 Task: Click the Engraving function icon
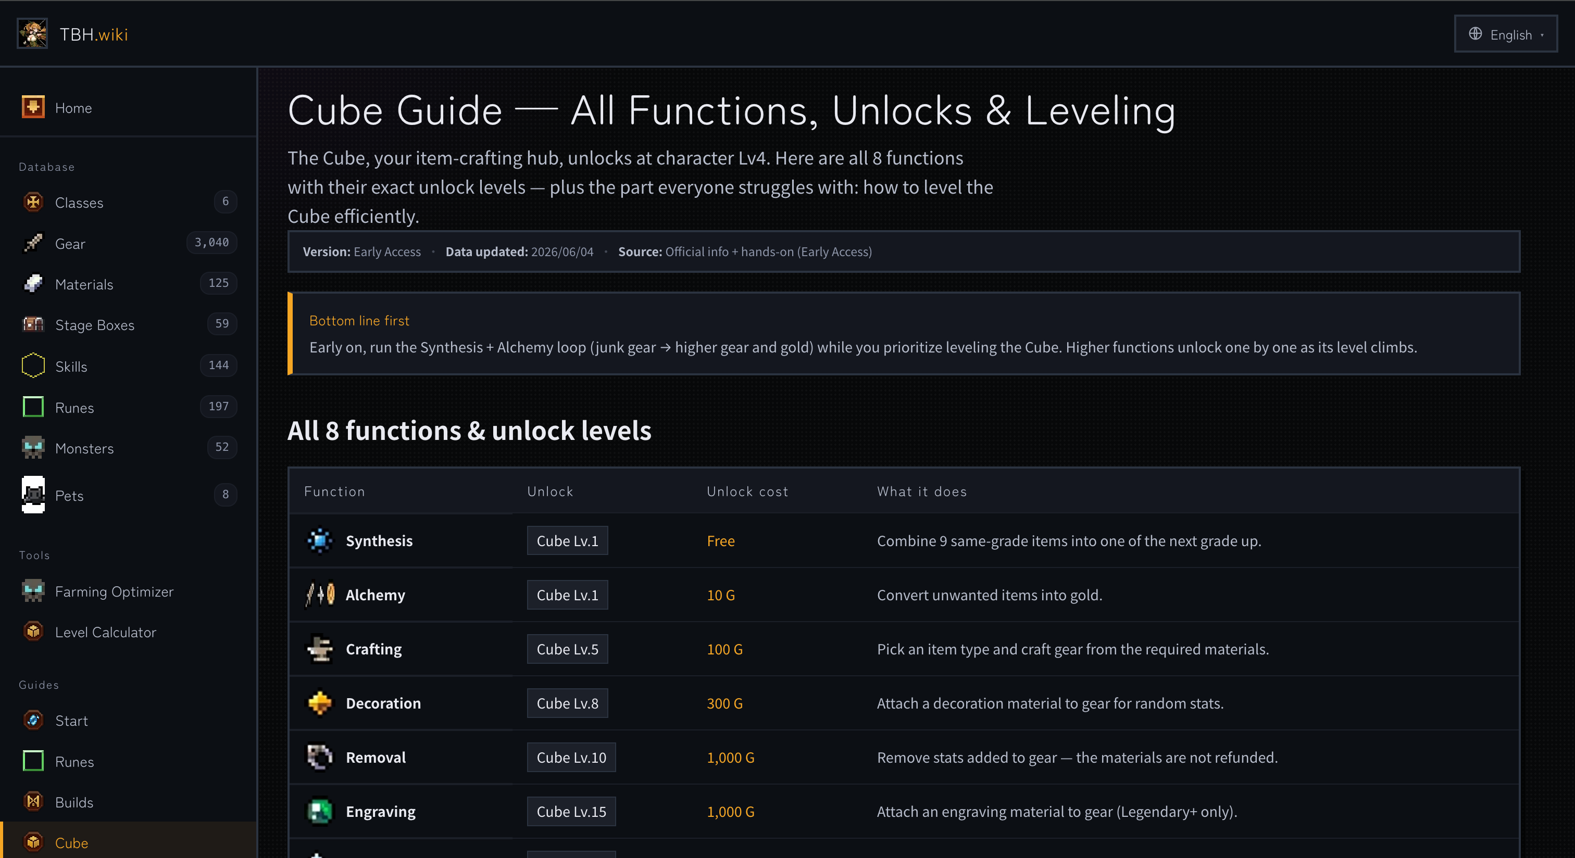tap(319, 811)
